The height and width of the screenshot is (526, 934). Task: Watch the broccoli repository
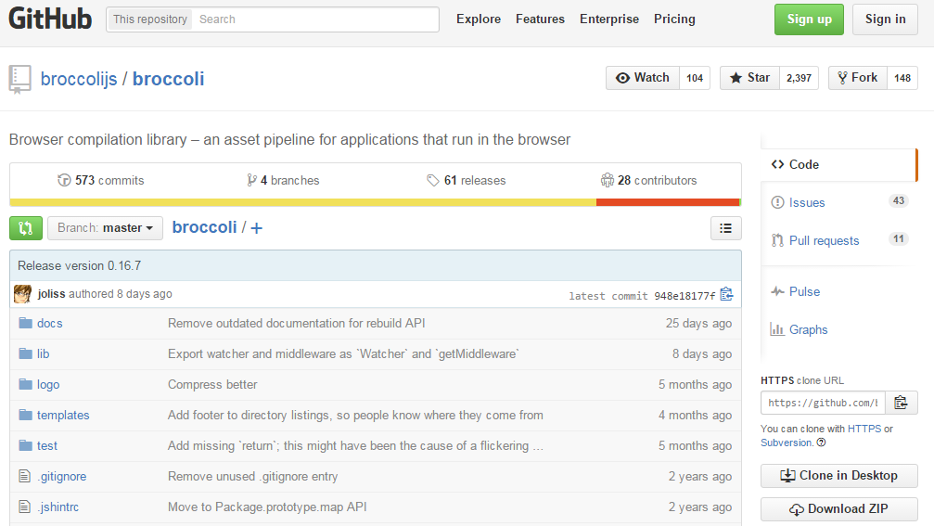coord(643,78)
